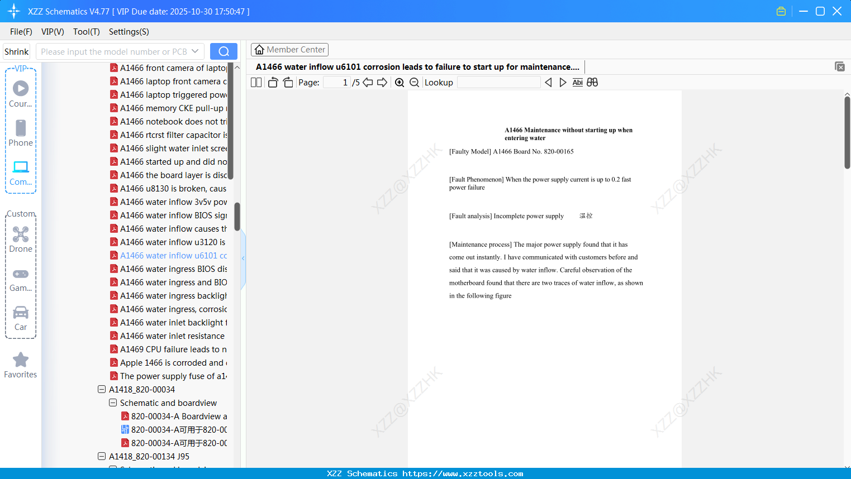The width and height of the screenshot is (851, 479).
Task: Click the xzztools.com website link in status bar
Action: [x=463, y=474]
